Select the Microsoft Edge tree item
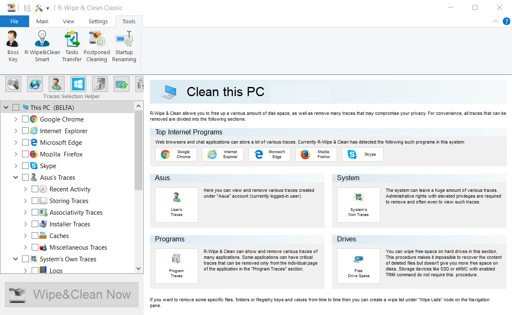Screen dimensions: 512x315 pyautogui.click(x=61, y=142)
